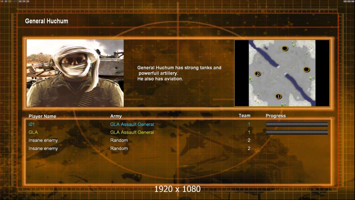Click GLA's yellow 'GLA Assault General' army text

click(132, 132)
